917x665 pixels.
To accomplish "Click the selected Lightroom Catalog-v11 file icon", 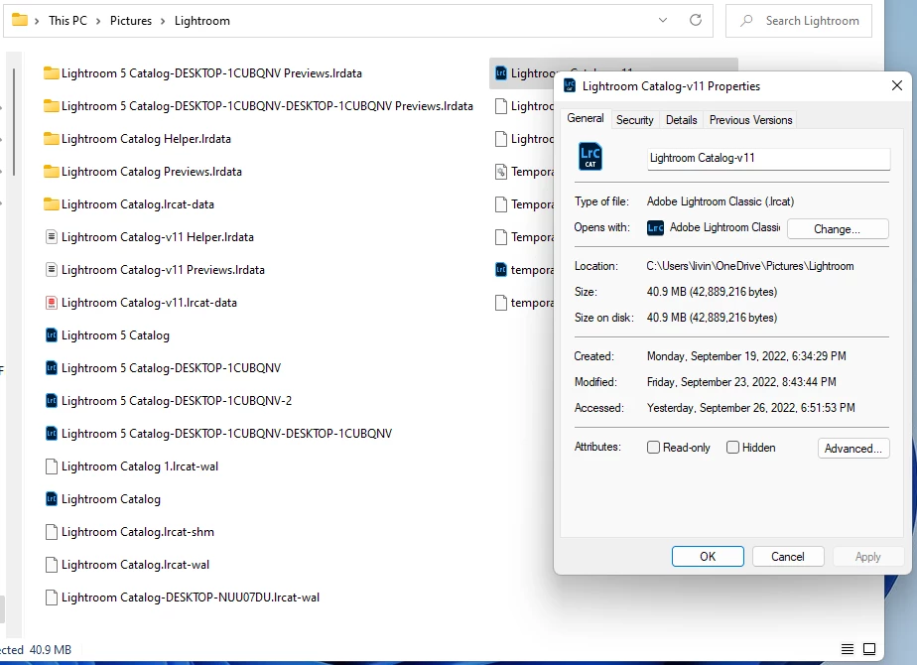I will (501, 73).
